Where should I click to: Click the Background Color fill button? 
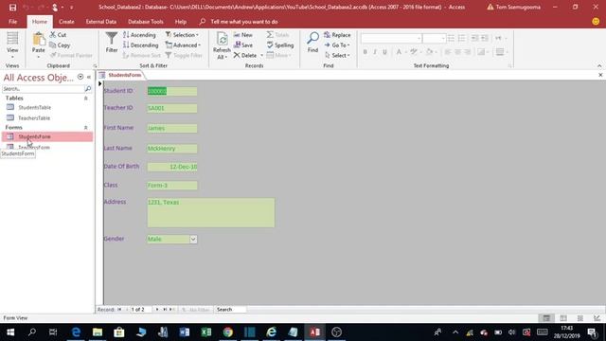[429, 52]
